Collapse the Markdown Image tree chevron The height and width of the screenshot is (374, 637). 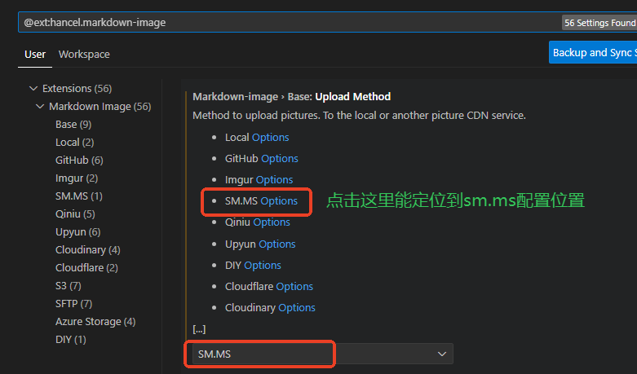click(x=40, y=107)
